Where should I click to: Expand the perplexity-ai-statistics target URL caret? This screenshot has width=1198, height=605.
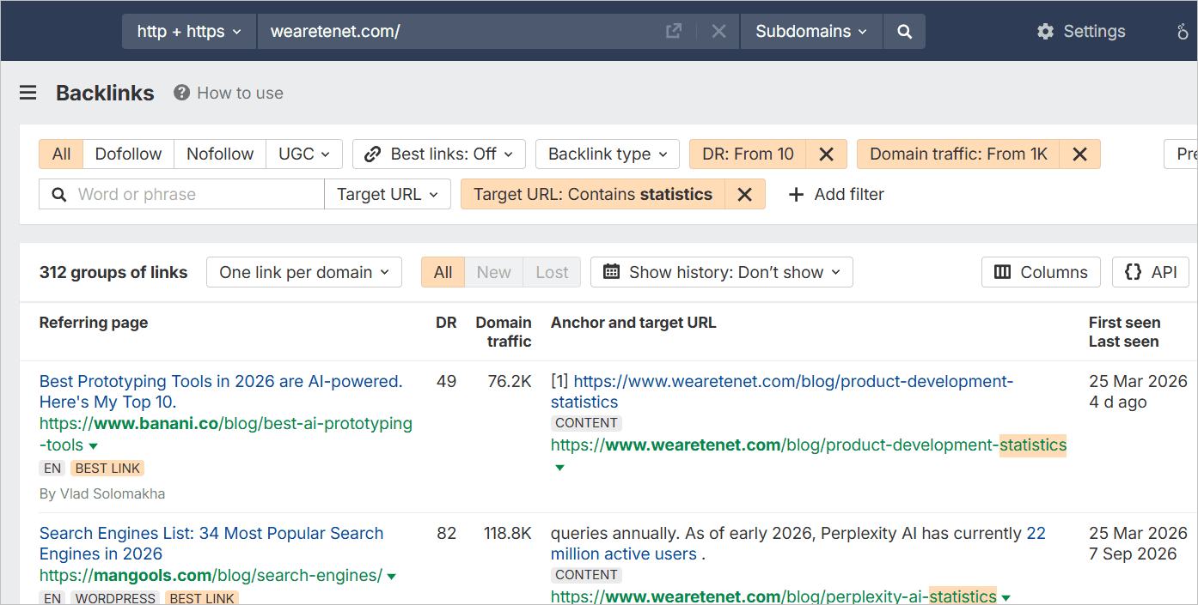1005,597
